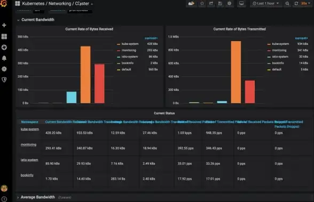Open the Dashboards grid icon in sidebar
The image size is (314, 202).
coord(4,36)
